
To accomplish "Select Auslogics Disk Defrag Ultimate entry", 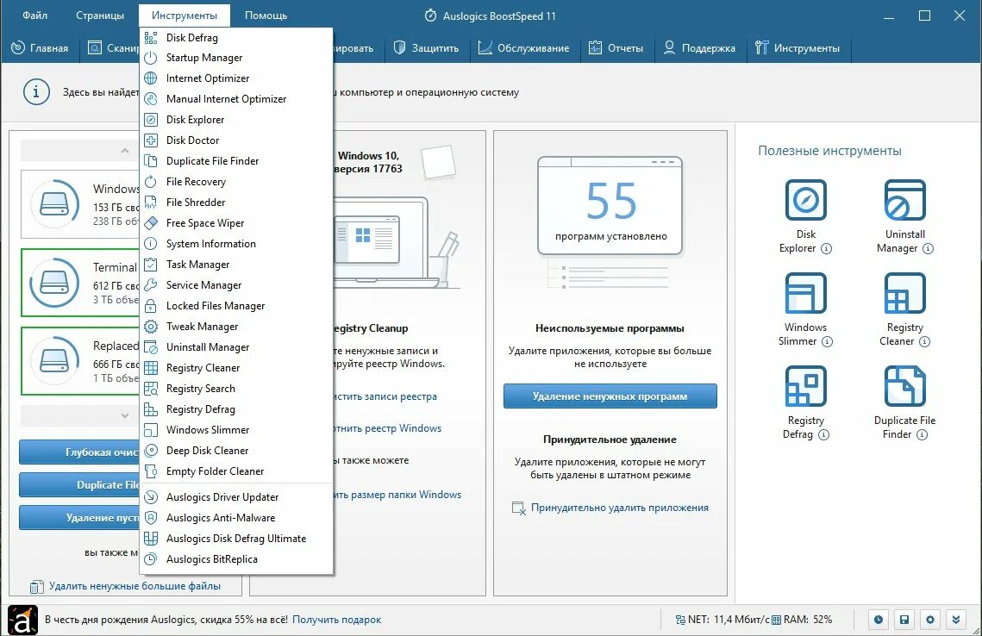I will (235, 539).
